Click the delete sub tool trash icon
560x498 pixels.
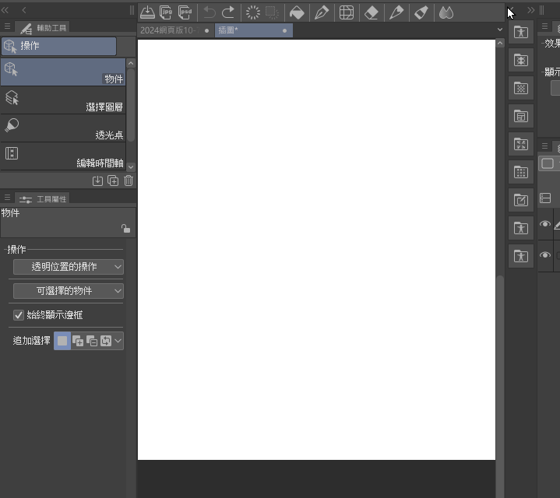click(x=129, y=181)
